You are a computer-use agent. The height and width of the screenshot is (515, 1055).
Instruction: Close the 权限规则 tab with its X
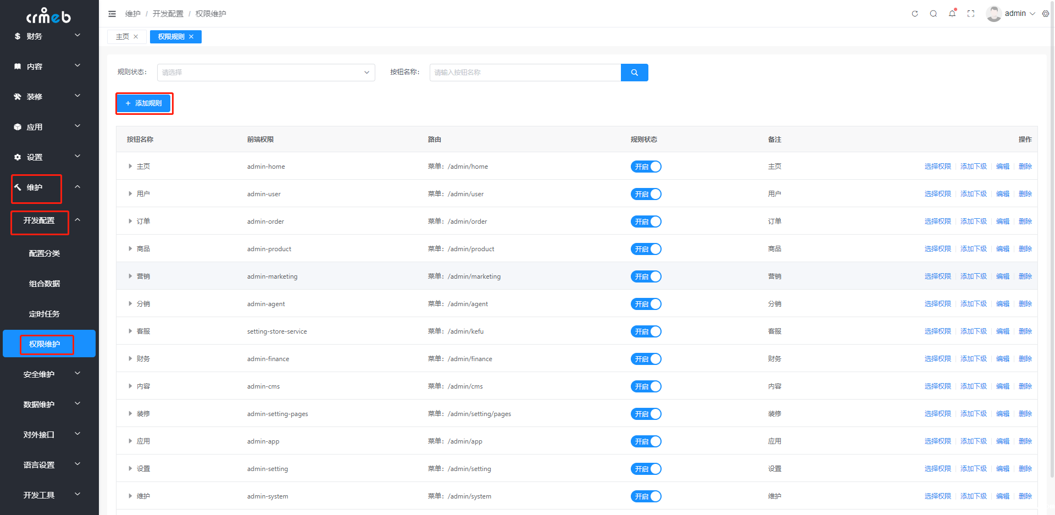[191, 37]
